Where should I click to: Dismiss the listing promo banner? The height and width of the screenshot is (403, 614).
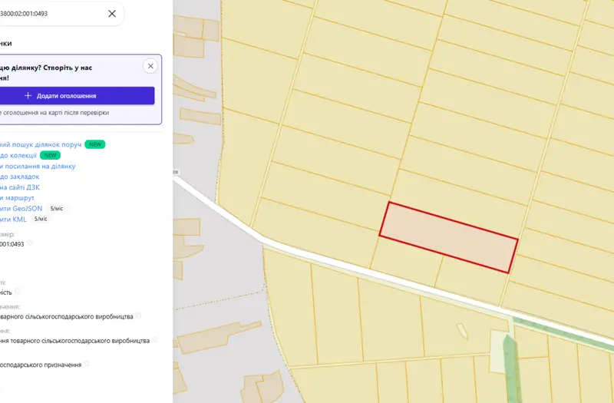[150, 66]
